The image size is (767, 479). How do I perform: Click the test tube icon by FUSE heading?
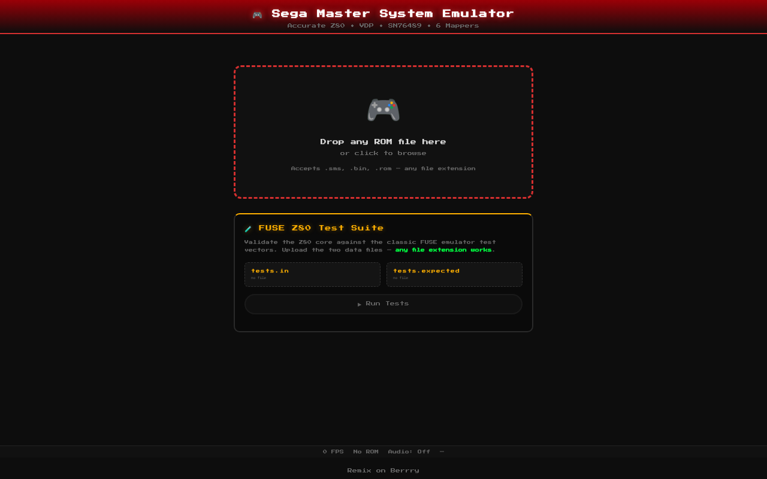pos(248,229)
